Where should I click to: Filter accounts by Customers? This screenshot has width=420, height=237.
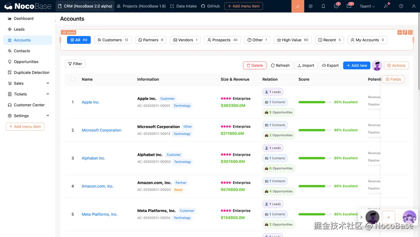pos(113,40)
